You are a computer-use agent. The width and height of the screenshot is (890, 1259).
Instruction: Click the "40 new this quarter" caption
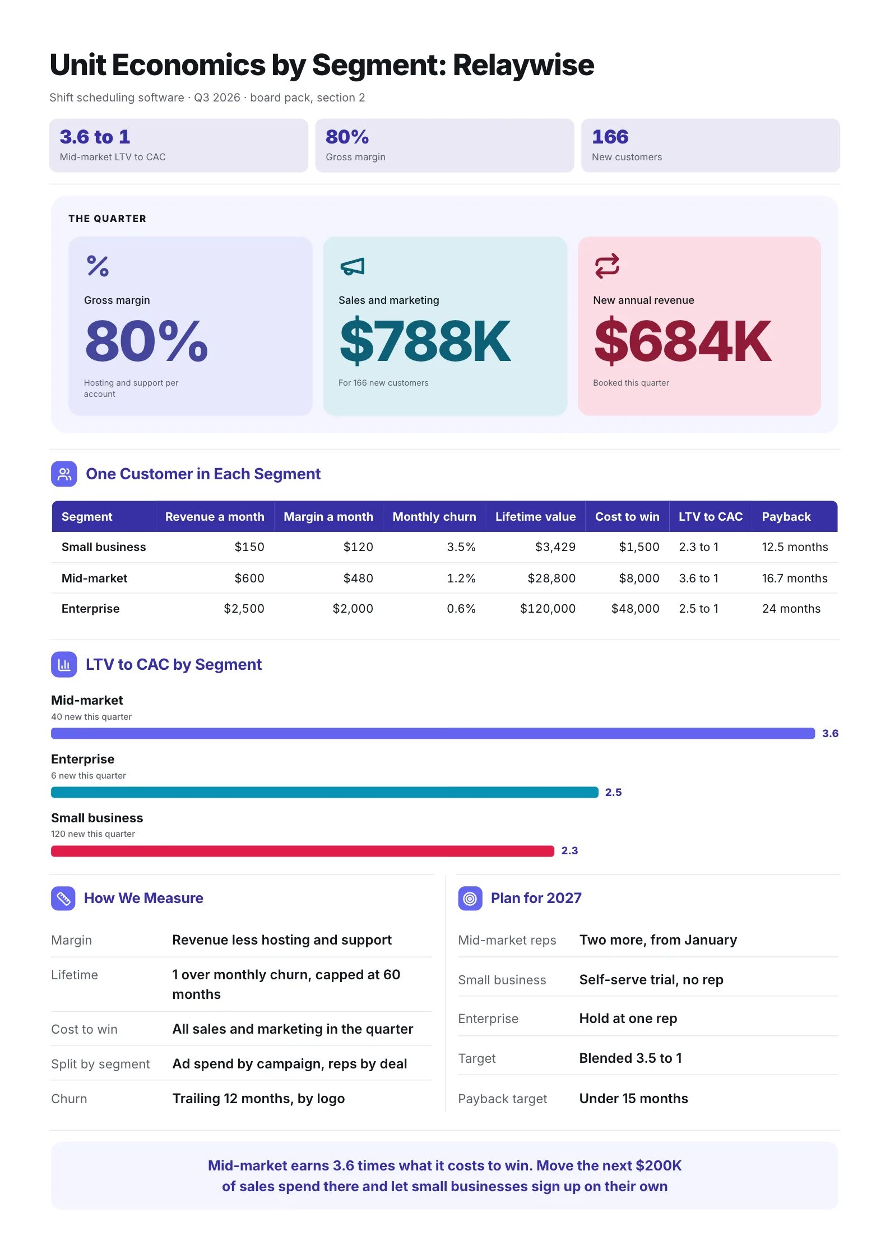coord(91,717)
